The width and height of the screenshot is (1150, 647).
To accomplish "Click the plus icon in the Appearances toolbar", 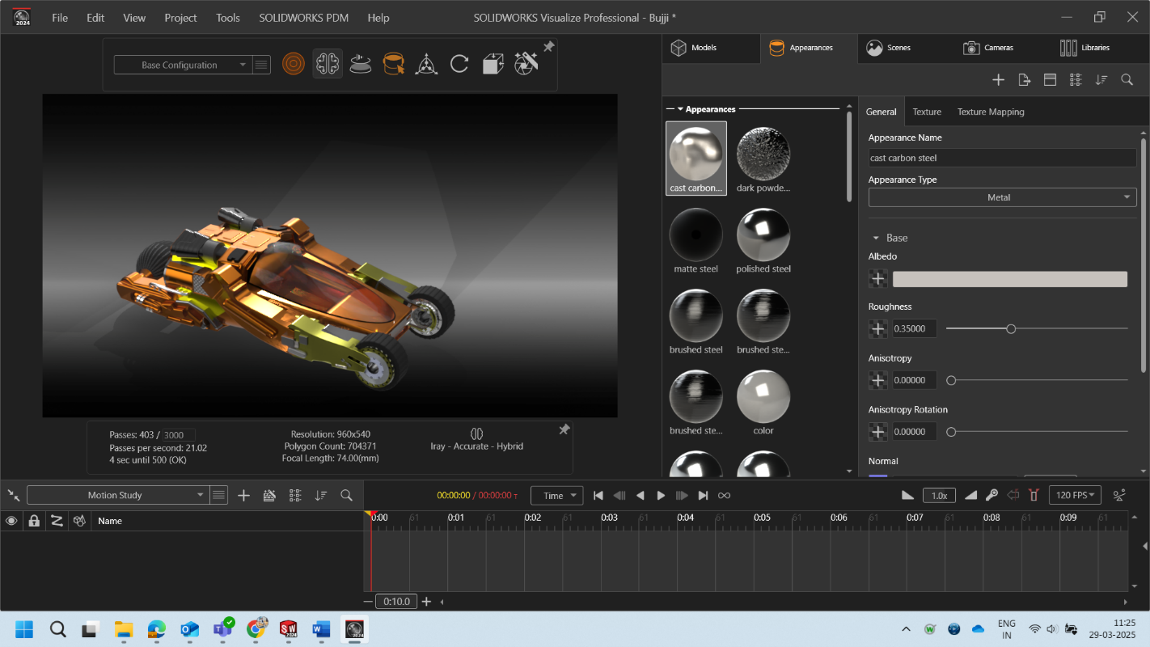I will [x=998, y=79].
